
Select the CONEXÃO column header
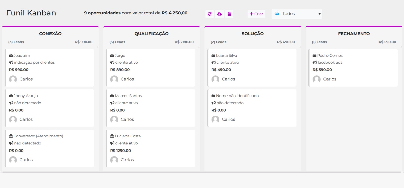click(50, 34)
